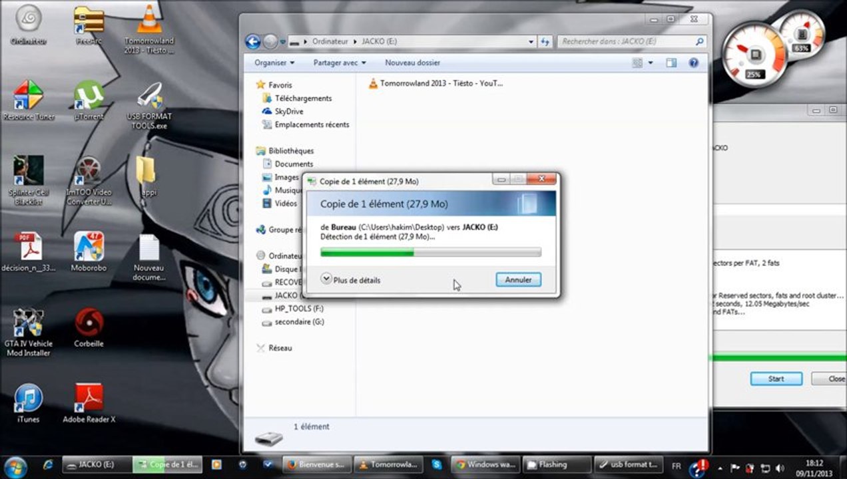
Task: Switch to Copie de 1 él... taskbar item
Action: click(168, 464)
